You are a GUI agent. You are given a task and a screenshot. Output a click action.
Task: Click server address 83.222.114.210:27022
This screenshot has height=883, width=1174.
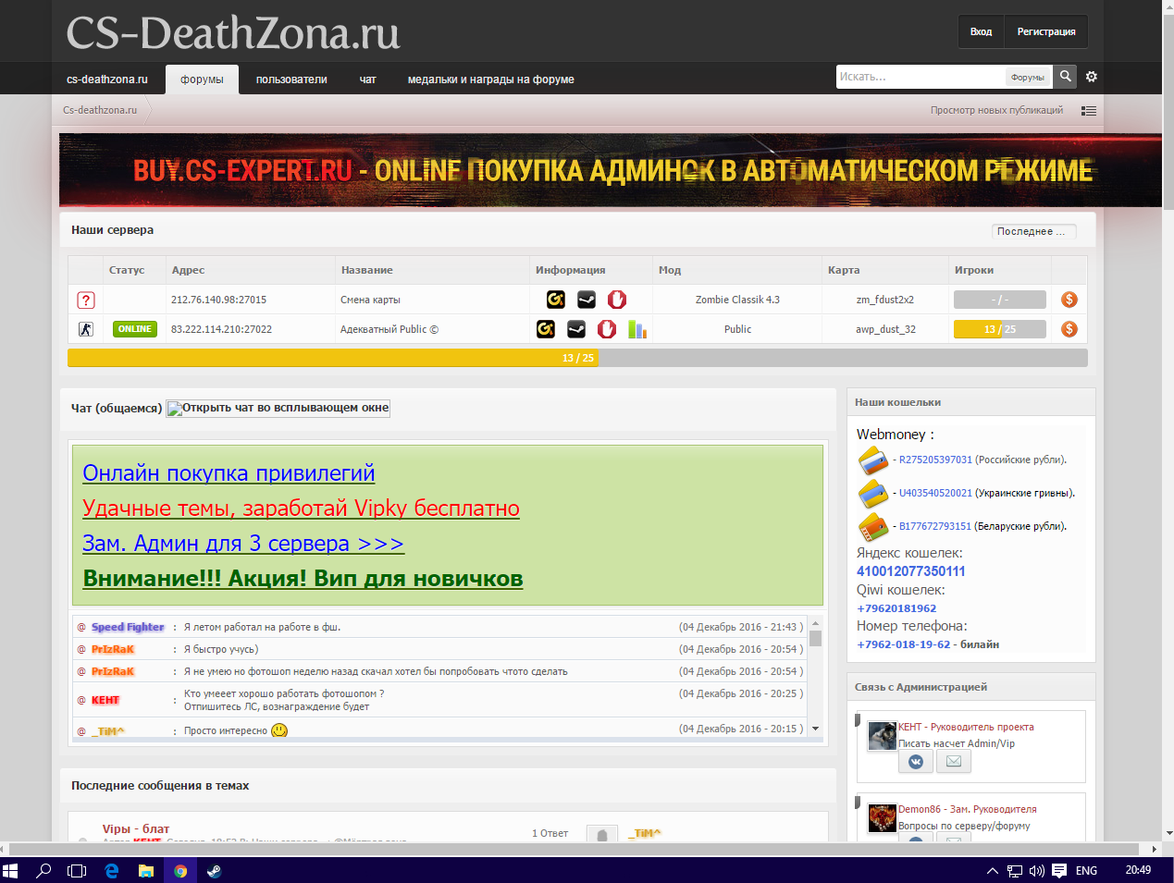click(x=221, y=329)
